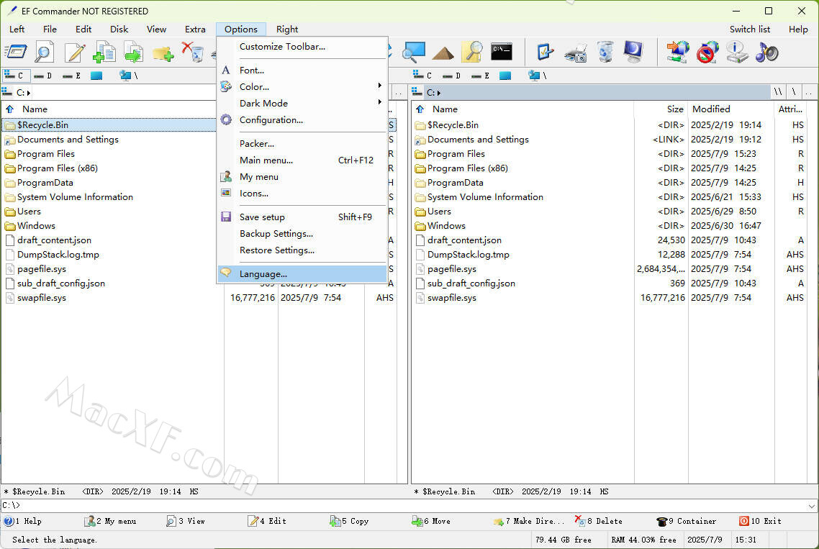Click the network disconnect red-circle icon
This screenshot has width=819, height=549.
[707, 52]
